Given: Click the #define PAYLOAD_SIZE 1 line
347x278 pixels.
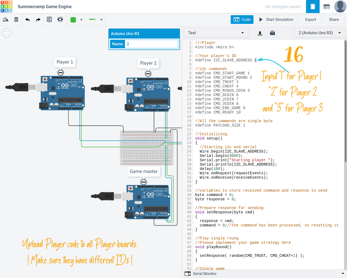Looking at the screenshot, I should click(220, 125).
